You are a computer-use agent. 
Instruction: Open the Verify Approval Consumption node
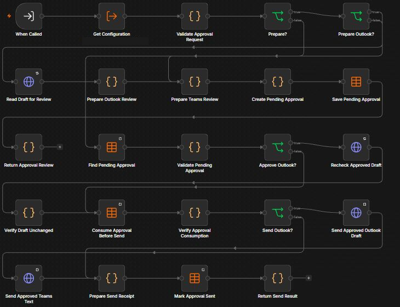(x=195, y=213)
